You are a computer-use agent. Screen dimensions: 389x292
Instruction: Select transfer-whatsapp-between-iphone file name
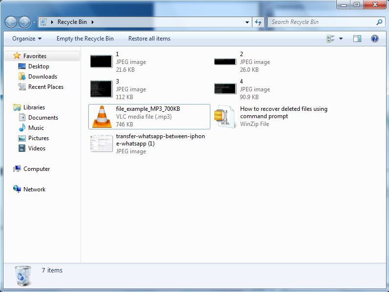tap(160, 140)
